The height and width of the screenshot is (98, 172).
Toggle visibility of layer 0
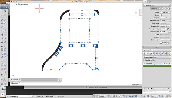pyautogui.click(x=144, y=66)
